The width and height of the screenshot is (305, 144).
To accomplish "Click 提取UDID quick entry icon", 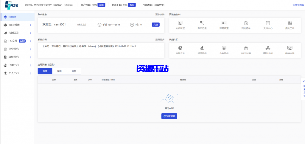I will [x=268, y=48].
